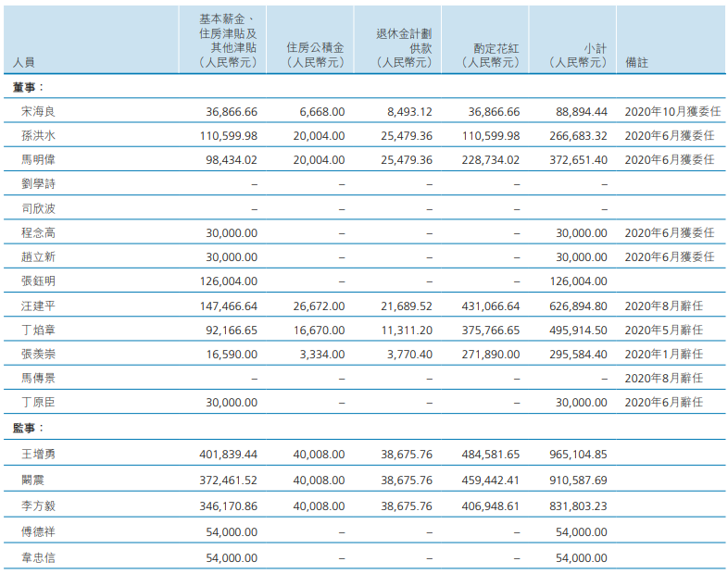The image size is (728, 574).
Task: Click the value 372,461.52
Action: point(229,480)
